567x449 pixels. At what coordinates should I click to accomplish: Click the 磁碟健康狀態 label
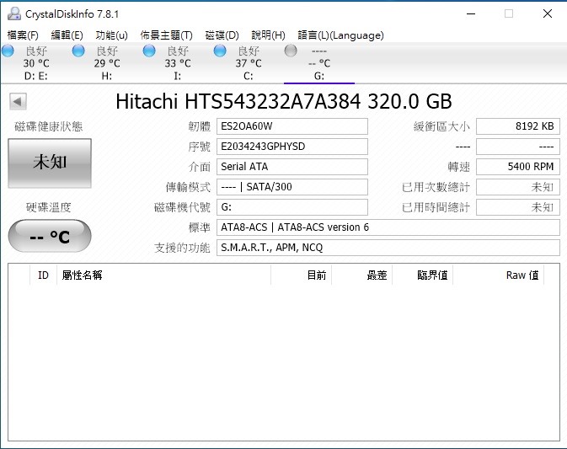coord(49,126)
